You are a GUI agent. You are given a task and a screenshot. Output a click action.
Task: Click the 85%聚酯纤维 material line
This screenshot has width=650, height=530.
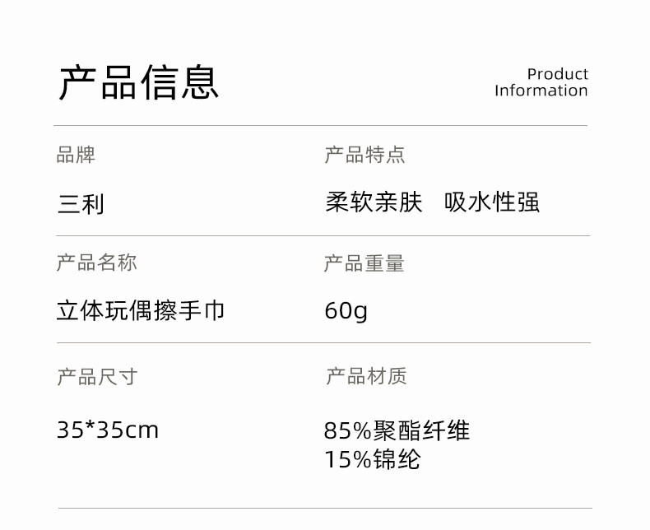(397, 430)
